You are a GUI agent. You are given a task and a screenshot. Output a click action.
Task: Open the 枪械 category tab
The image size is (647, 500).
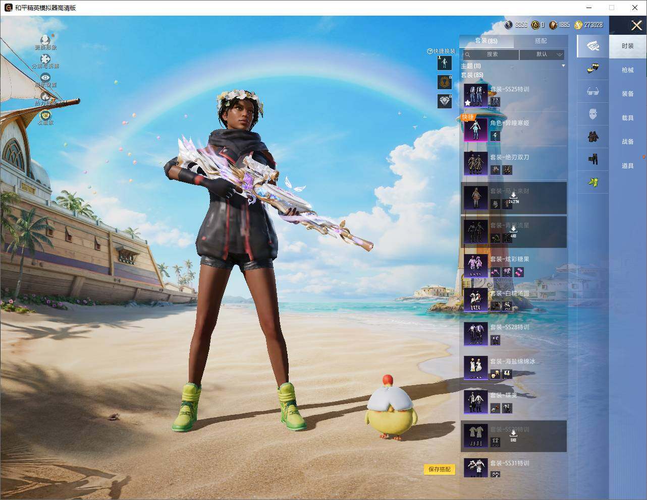pos(628,70)
